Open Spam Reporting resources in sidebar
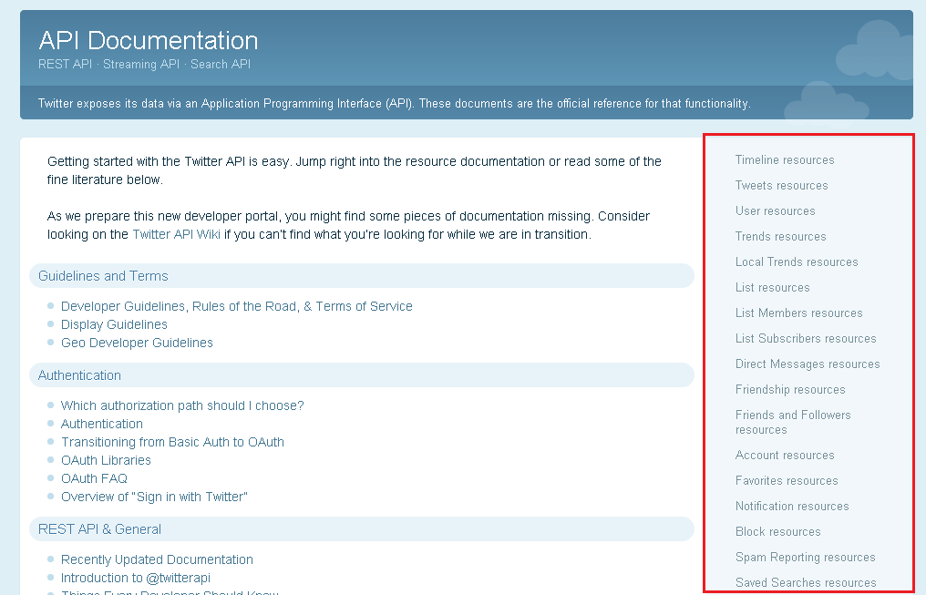 pos(806,558)
